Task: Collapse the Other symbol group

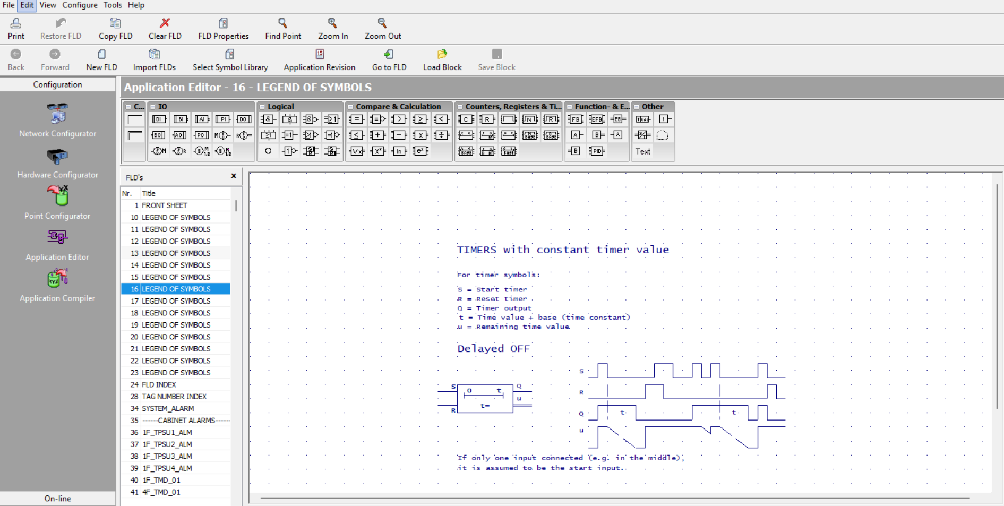Action: tap(636, 107)
